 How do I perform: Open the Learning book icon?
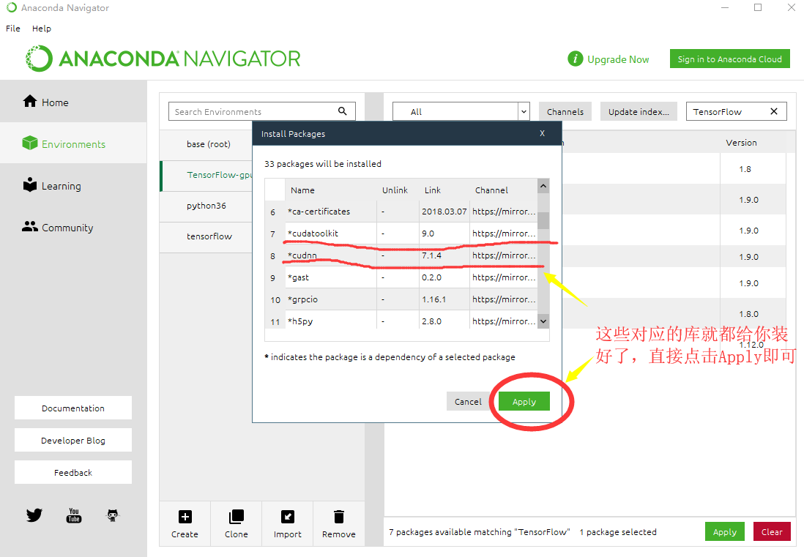30,184
